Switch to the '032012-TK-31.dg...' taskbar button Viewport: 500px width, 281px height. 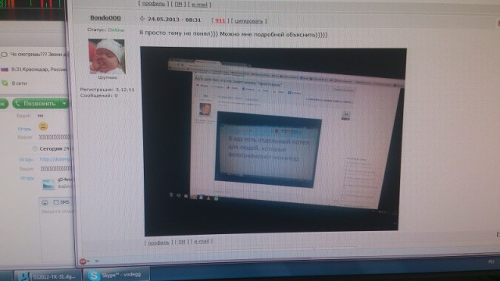click(x=47, y=276)
